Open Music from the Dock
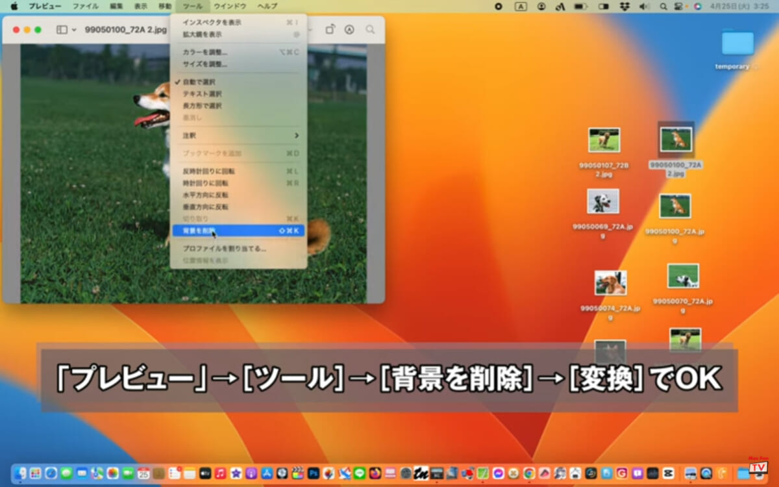The height and width of the screenshot is (487, 779). click(221, 473)
